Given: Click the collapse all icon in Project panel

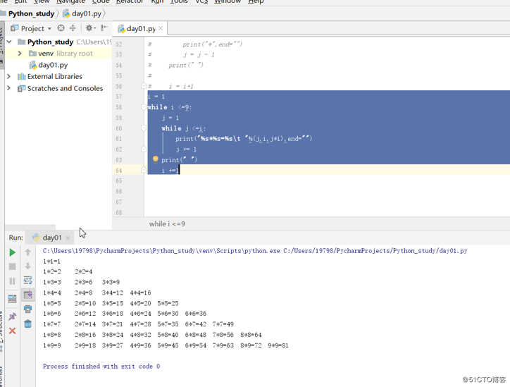Looking at the screenshot, I should (x=73, y=28).
